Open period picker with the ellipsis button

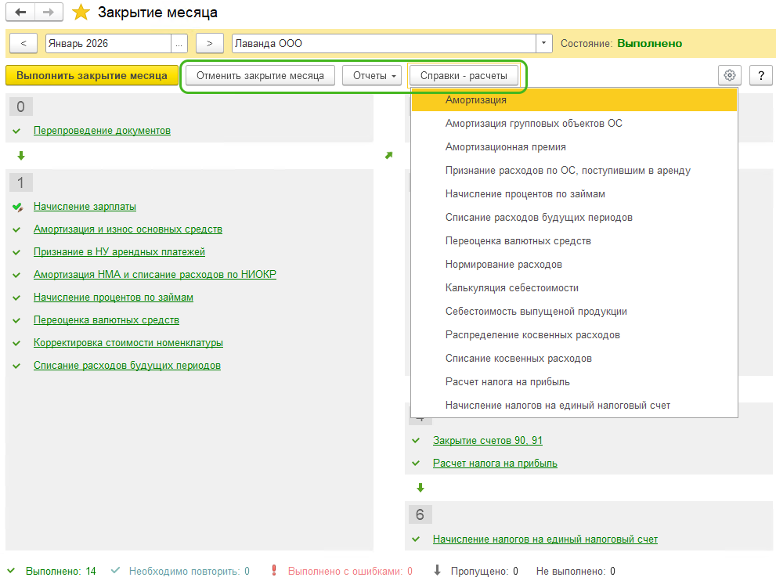tap(180, 43)
